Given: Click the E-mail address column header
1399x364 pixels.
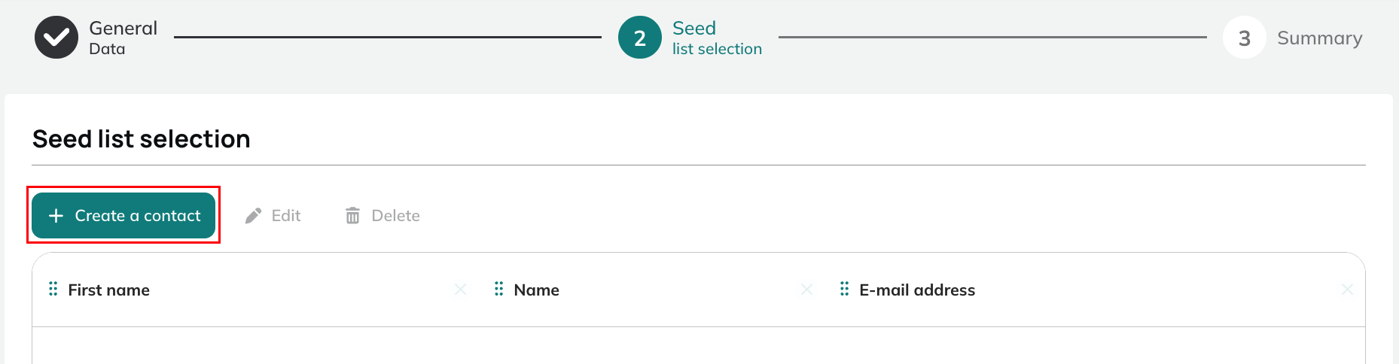Looking at the screenshot, I should (917, 290).
